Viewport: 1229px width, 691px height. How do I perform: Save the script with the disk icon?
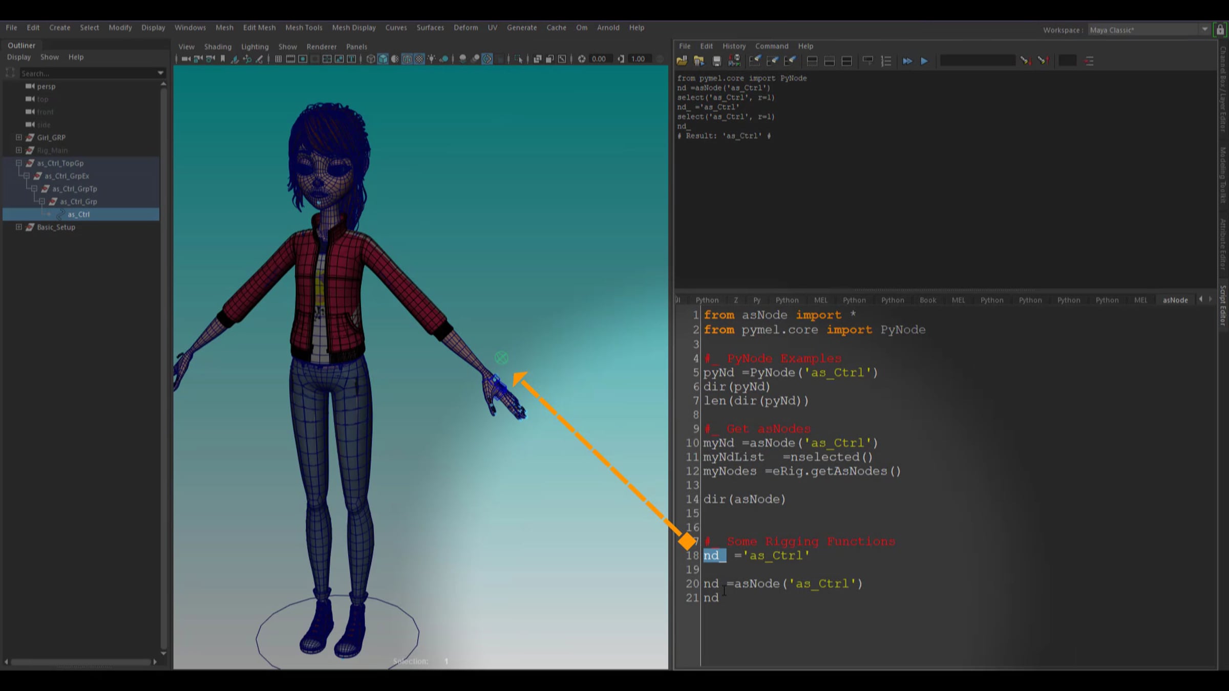pos(716,61)
